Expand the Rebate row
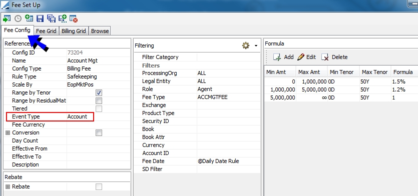Image resolution: width=418 pixels, height=196 pixels. pos(8,186)
